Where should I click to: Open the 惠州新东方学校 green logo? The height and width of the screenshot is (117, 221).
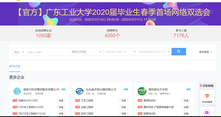pyautogui.click(x=142, y=91)
